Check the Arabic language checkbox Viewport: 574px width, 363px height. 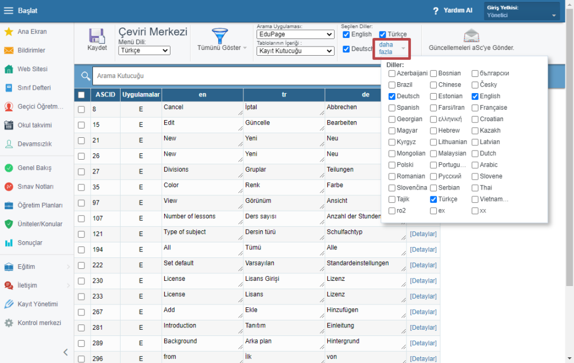[475, 165]
